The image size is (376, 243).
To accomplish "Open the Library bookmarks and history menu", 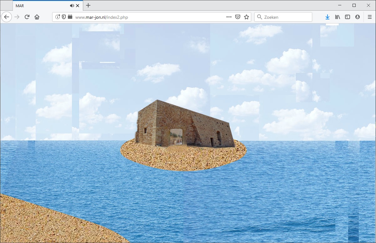I will click(338, 17).
